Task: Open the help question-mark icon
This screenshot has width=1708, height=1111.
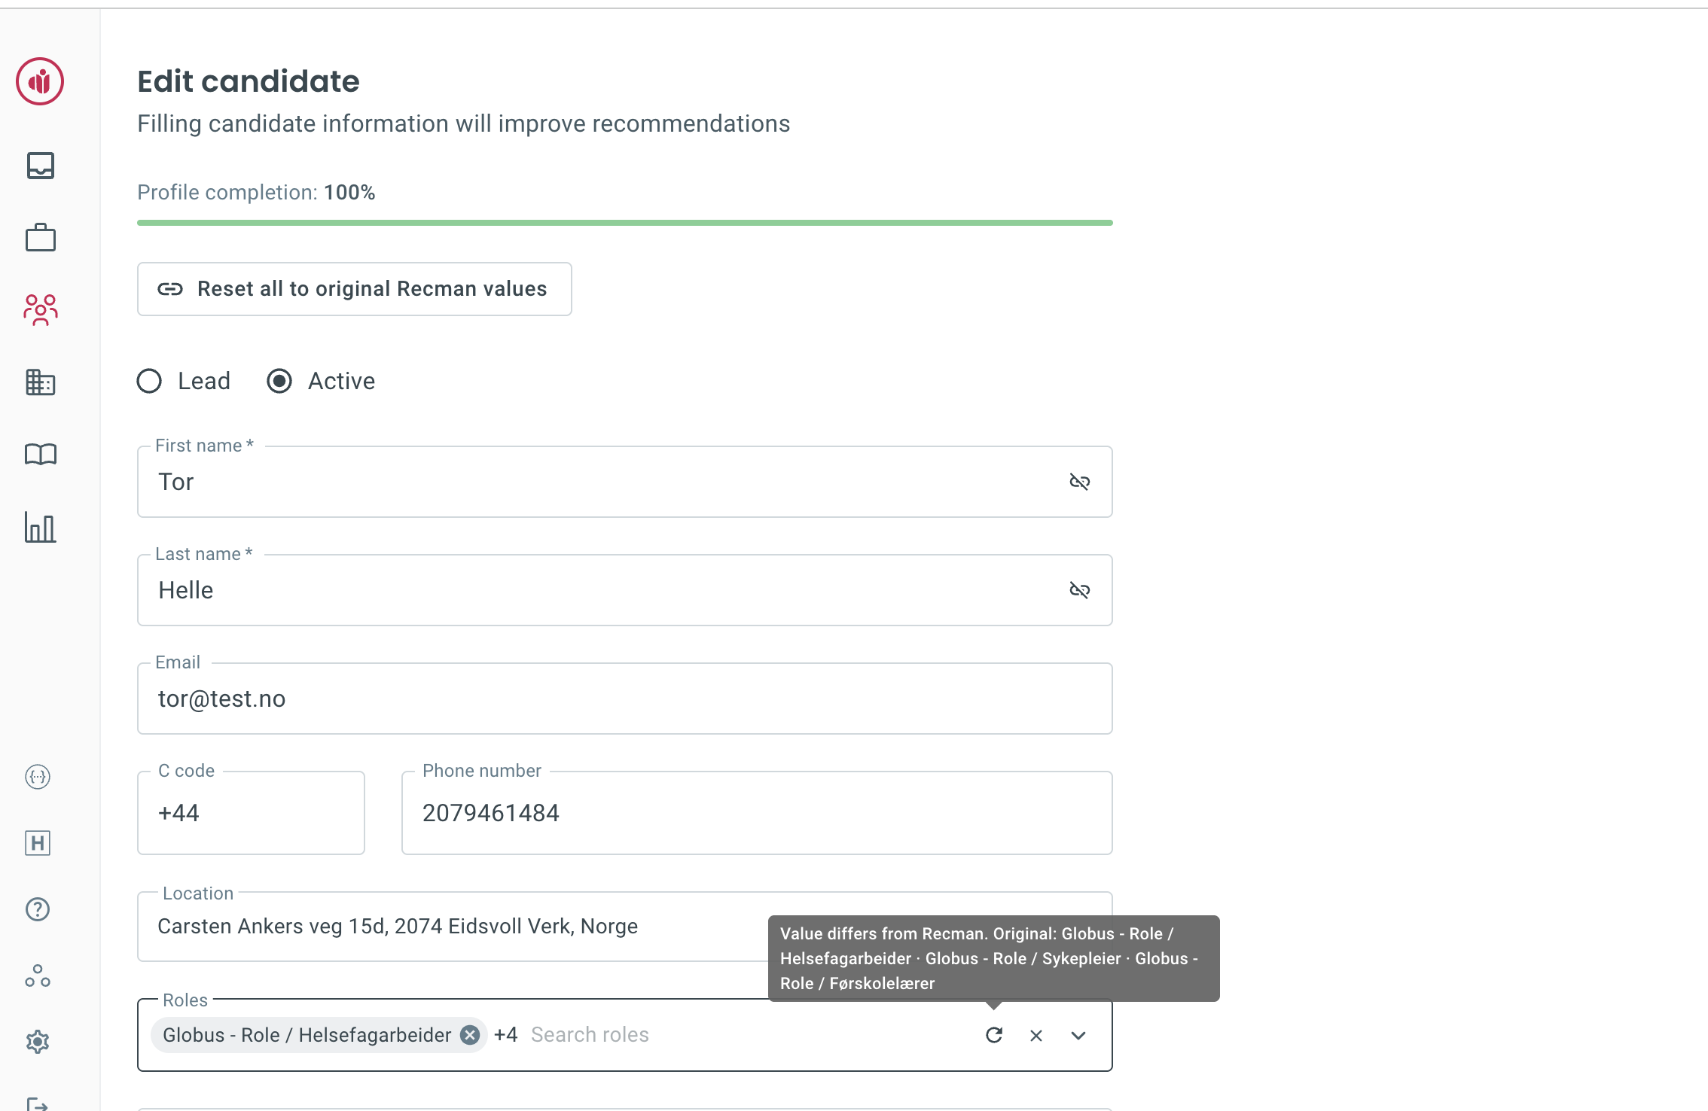Action: 37,909
